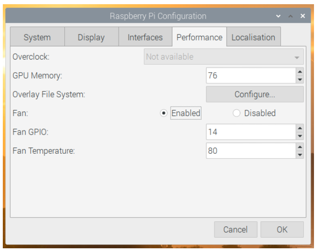Select the Interfaces tab
The image size is (321, 252).
[145, 37]
